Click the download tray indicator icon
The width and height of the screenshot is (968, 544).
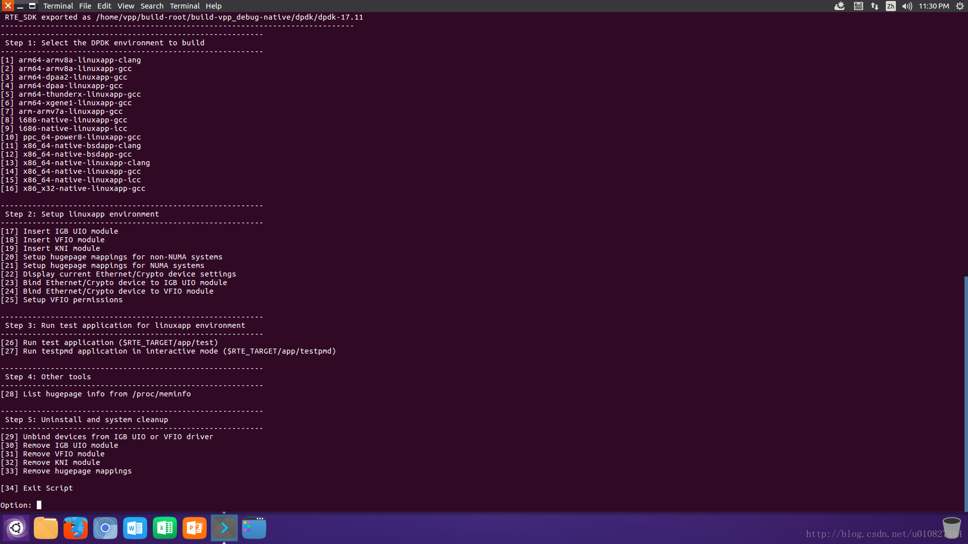(839, 6)
